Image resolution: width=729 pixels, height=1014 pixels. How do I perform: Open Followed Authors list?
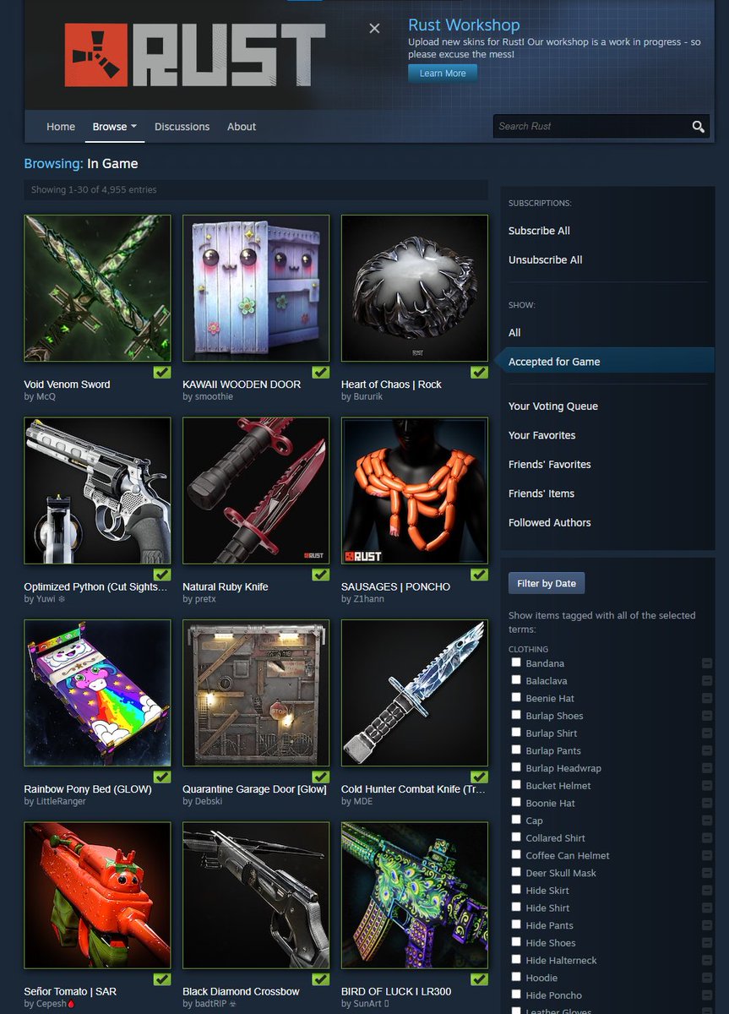(550, 523)
